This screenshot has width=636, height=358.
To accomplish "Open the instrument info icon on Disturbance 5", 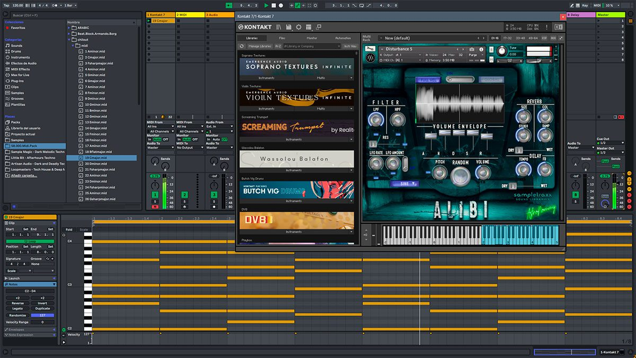I will click(481, 49).
